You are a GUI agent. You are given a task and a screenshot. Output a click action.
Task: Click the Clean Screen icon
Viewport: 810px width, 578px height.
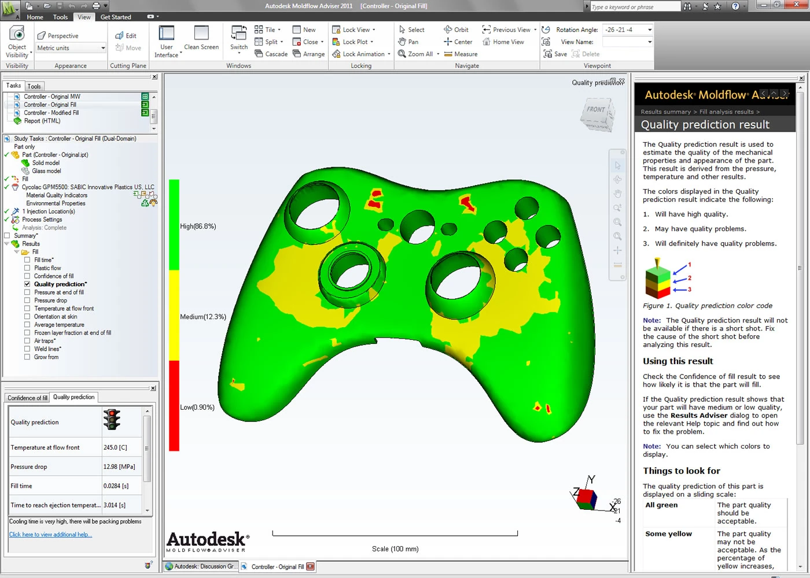[201, 39]
